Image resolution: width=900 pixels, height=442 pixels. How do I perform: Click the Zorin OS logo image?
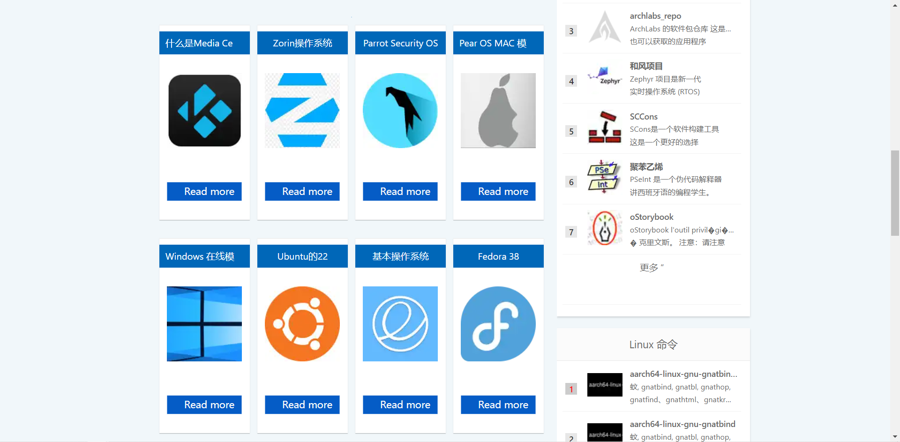[x=302, y=111]
